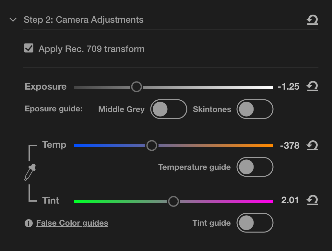
Task: Reset the Temp value
Action: coord(312,145)
